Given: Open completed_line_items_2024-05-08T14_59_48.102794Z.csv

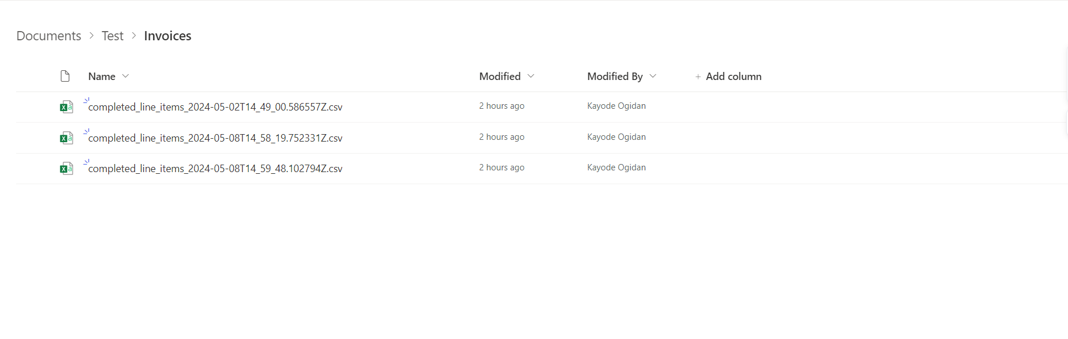Looking at the screenshot, I should (215, 169).
